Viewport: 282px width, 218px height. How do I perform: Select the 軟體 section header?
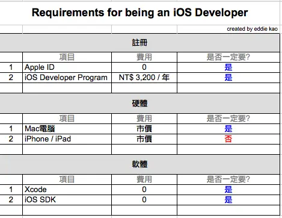point(139,164)
